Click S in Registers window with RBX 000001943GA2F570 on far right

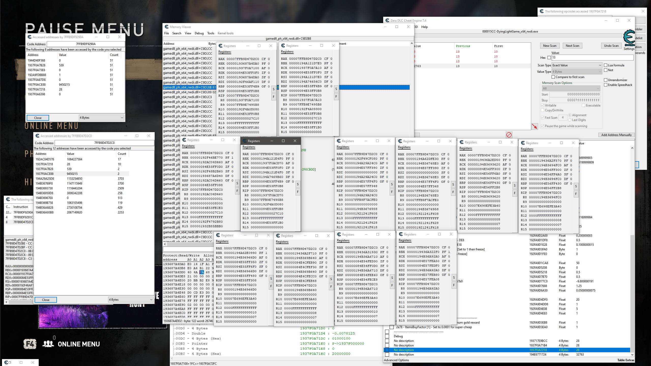coord(576,186)
